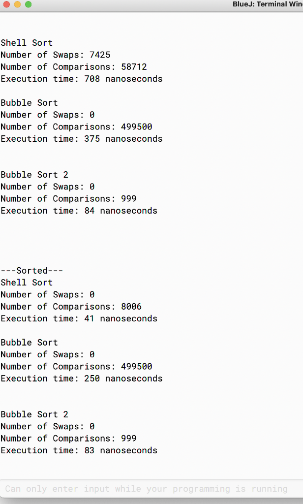
Task: Click Execution time: 708 nanoseconds text
Action: coord(81,79)
